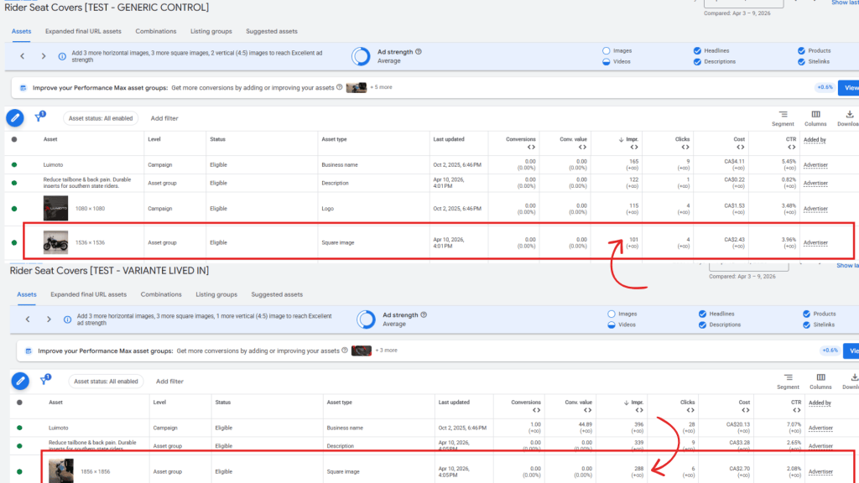
Task: Open Segment in the VARIANTE LIVED IN toolbar
Action: click(x=788, y=382)
